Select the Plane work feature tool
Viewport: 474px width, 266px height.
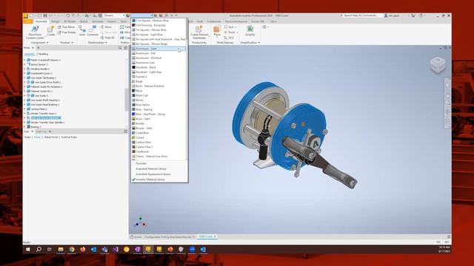[x=217, y=31]
